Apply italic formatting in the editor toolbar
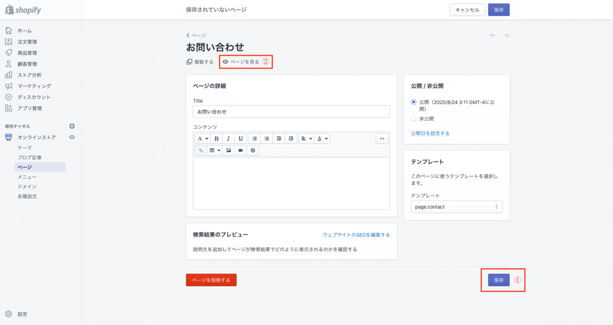Image resolution: width=613 pixels, height=325 pixels. (x=228, y=138)
